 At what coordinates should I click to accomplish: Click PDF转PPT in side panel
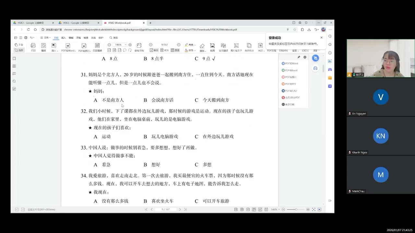point(289,84)
